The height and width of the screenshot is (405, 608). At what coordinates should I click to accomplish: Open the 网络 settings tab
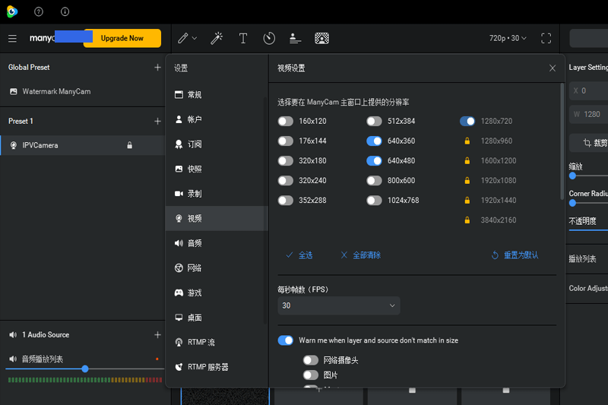coord(217,268)
